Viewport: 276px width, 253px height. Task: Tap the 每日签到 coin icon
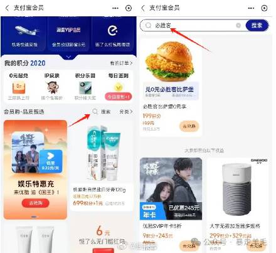coord(119,87)
